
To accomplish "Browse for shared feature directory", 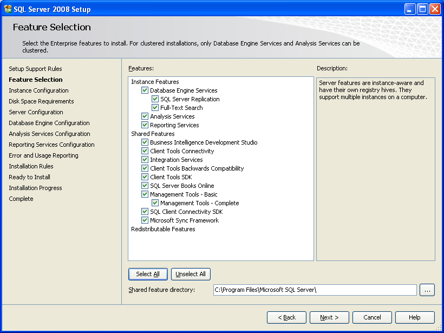I will tap(427, 290).
